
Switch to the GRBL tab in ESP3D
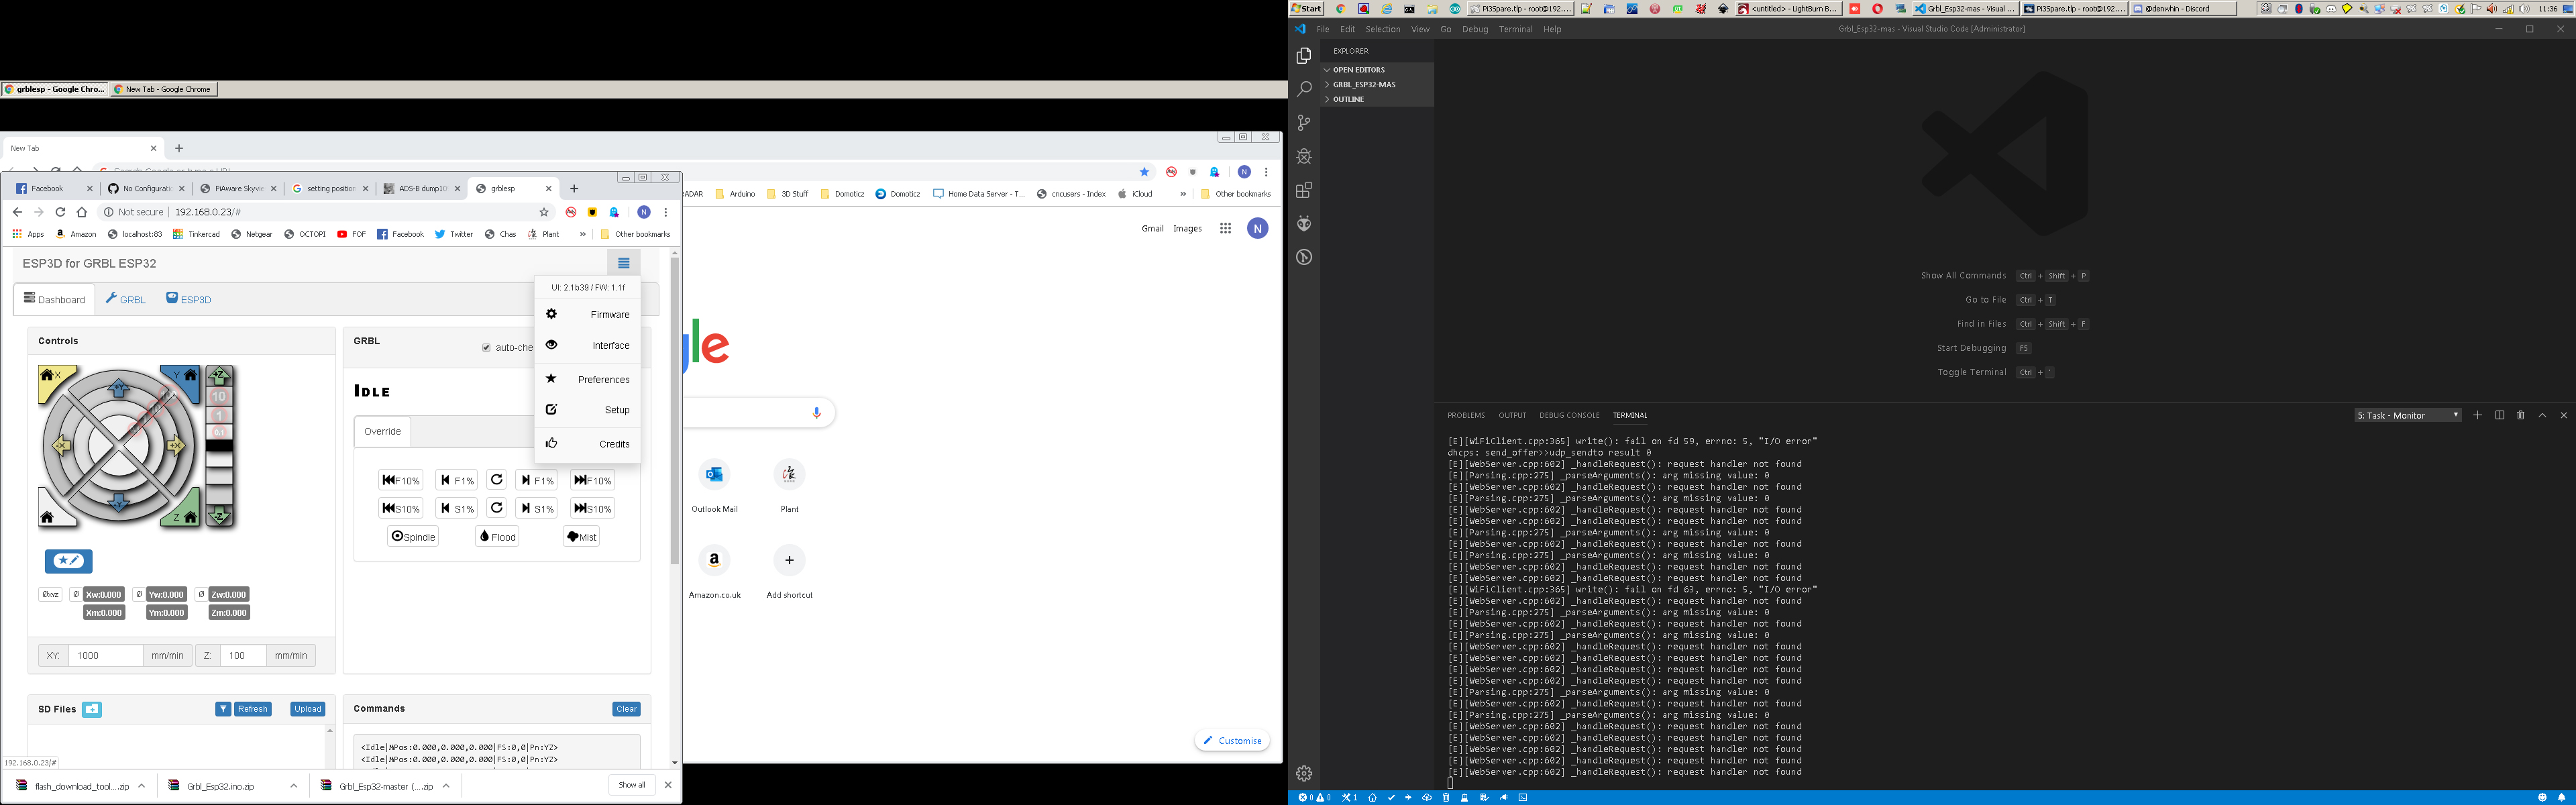(x=126, y=299)
